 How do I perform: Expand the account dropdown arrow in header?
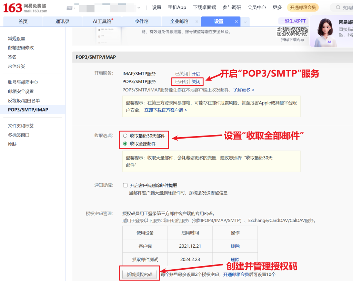(x=139, y=8)
